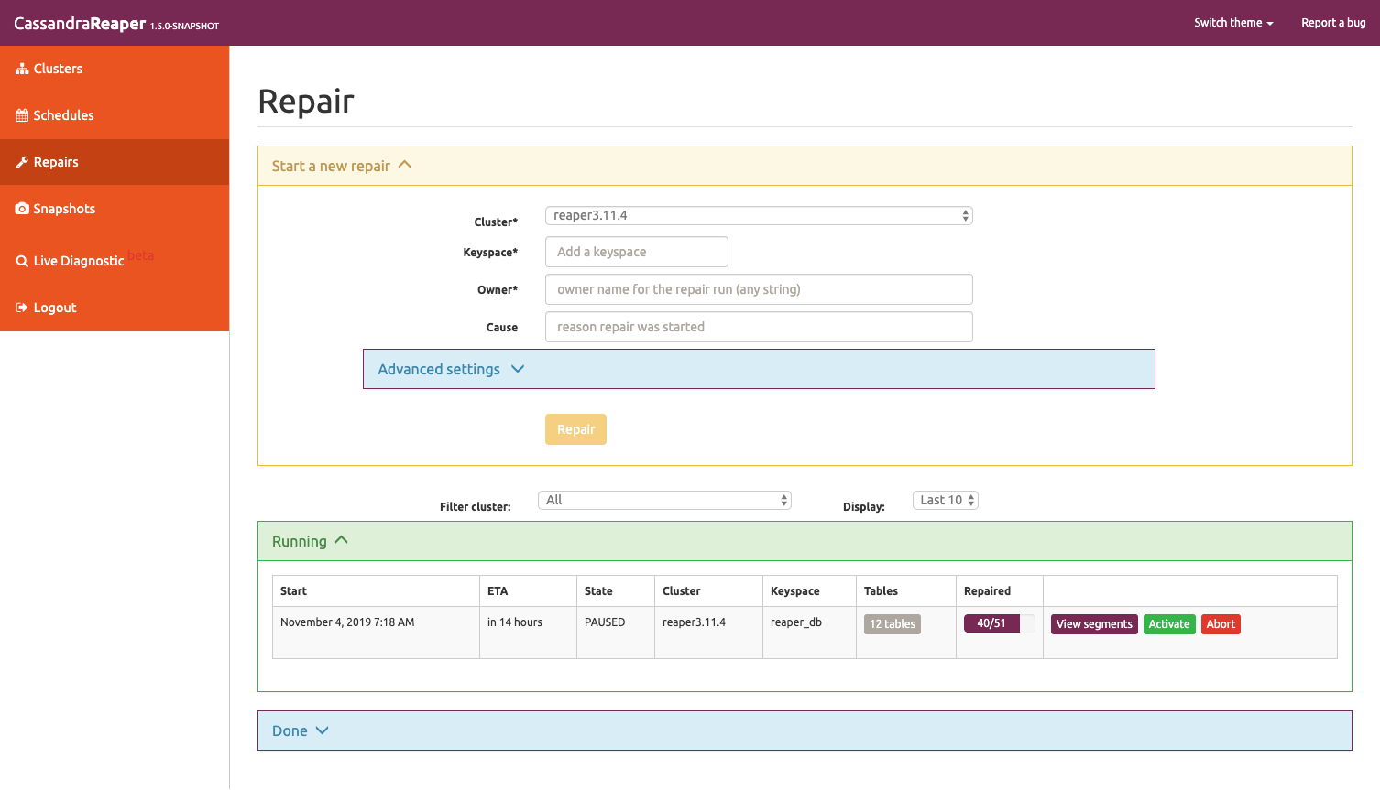Image resolution: width=1380 pixels, height=790 pixels.
Task: Open the Display Last 10 dropdown
Action: [x=946, y=500]
